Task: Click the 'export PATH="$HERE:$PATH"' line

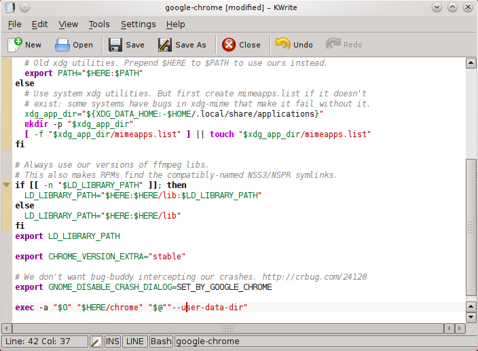Action: [x=84, y=73]
